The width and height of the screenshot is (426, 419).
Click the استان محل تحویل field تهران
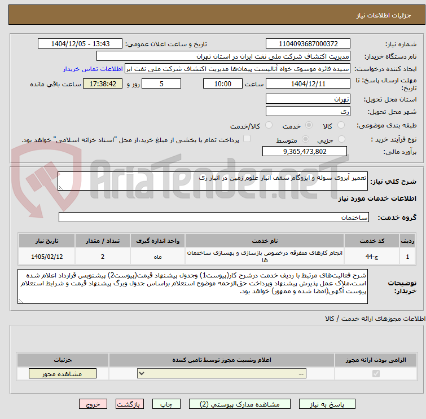point(308,99)
